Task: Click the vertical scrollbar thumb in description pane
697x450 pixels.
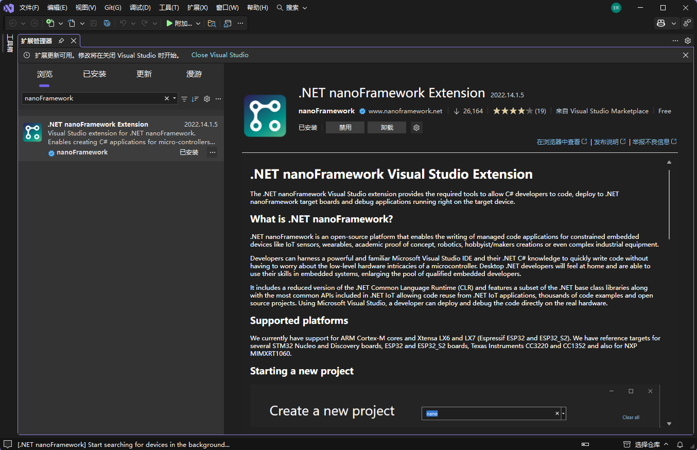Action: (x=669, y=204)
